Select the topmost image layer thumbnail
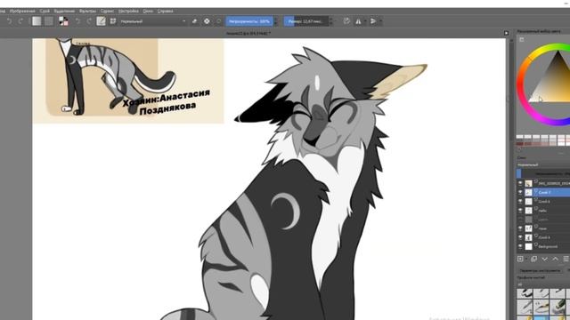 point(528,183)
